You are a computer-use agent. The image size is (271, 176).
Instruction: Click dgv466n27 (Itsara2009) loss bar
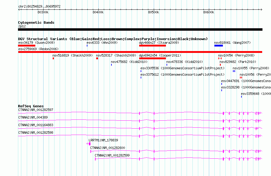153,46
